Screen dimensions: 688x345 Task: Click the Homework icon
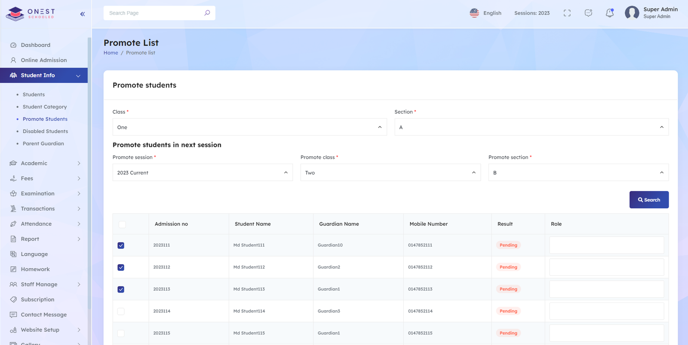(x=13, y=269)
